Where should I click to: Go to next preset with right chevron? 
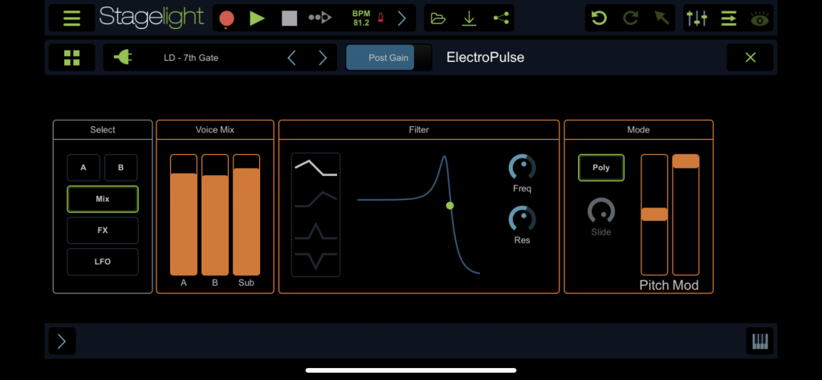pyautogui.click(x=323, y=58)
